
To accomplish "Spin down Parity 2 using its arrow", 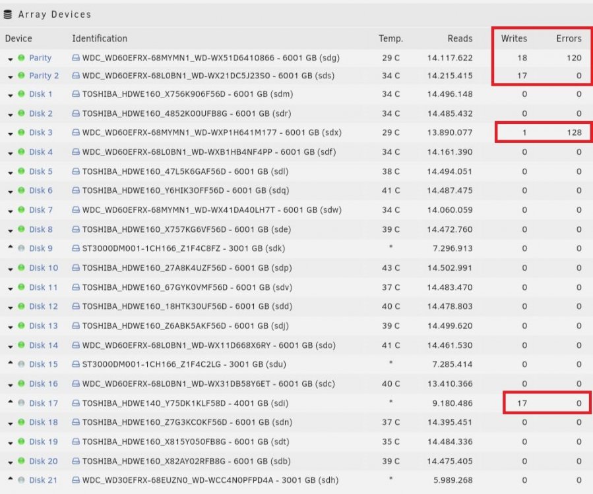I will coord(10,76).
